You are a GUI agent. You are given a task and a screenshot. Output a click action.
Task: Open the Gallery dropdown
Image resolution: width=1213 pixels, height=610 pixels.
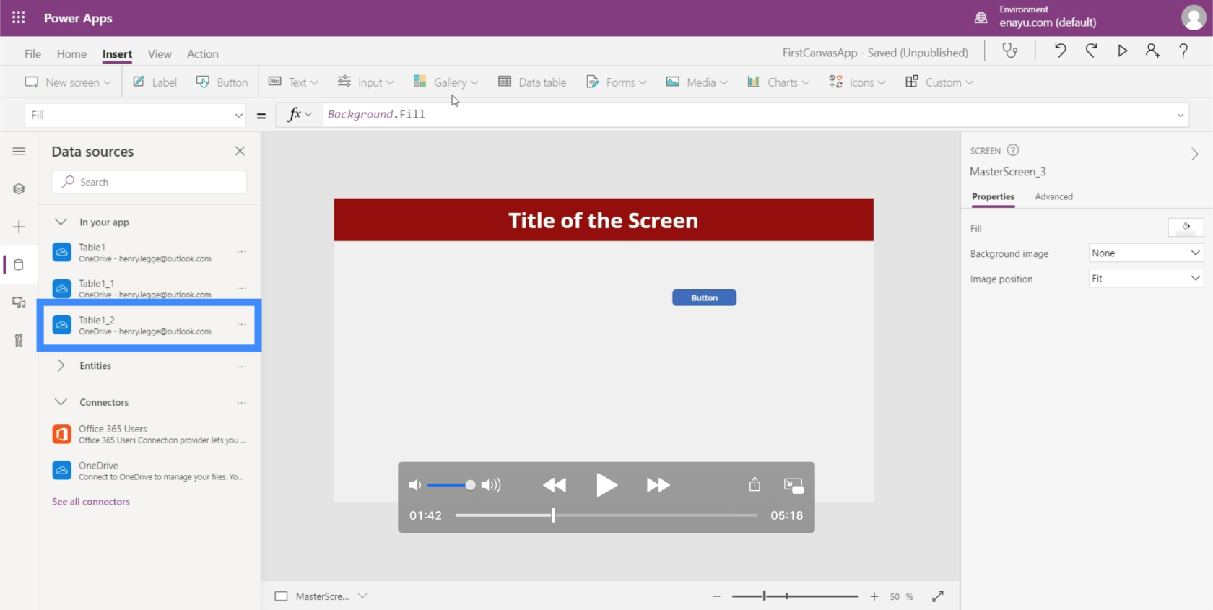point(445,82)
